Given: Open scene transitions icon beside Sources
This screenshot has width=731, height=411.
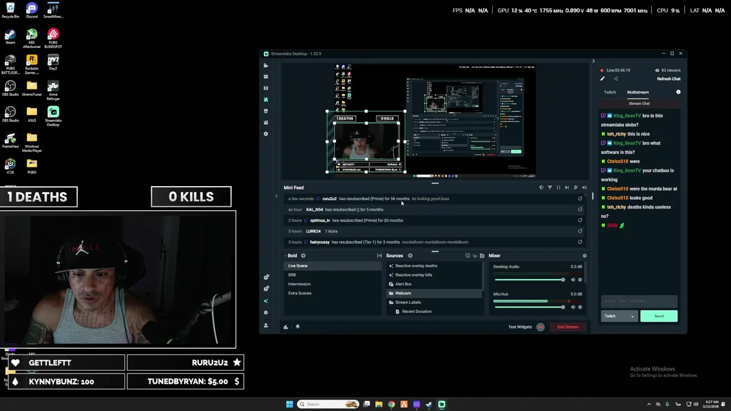Looking at the screenshot, I should pos(379,256).
